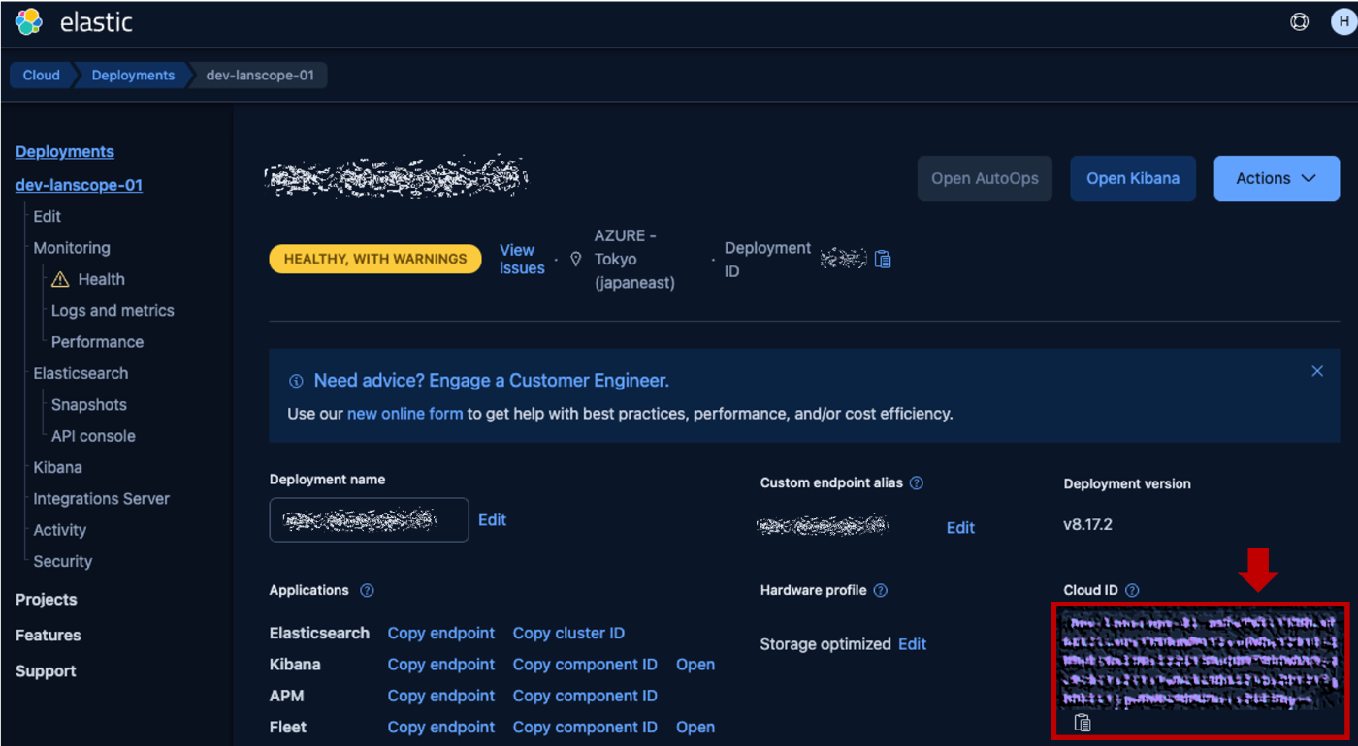Open the API console
1358x746 pixels.
(93, 436)
